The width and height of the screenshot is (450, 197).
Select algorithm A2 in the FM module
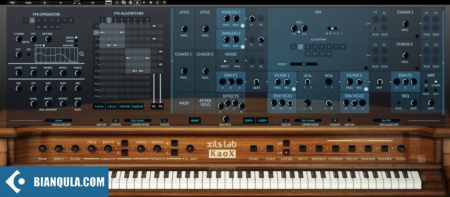[x=315, y=53]
